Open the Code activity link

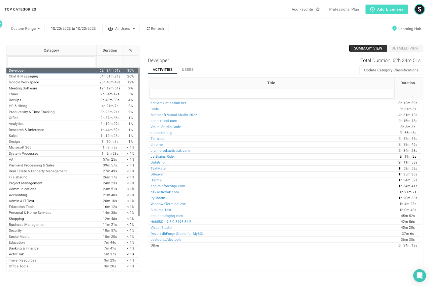click(x=155, y=109)
